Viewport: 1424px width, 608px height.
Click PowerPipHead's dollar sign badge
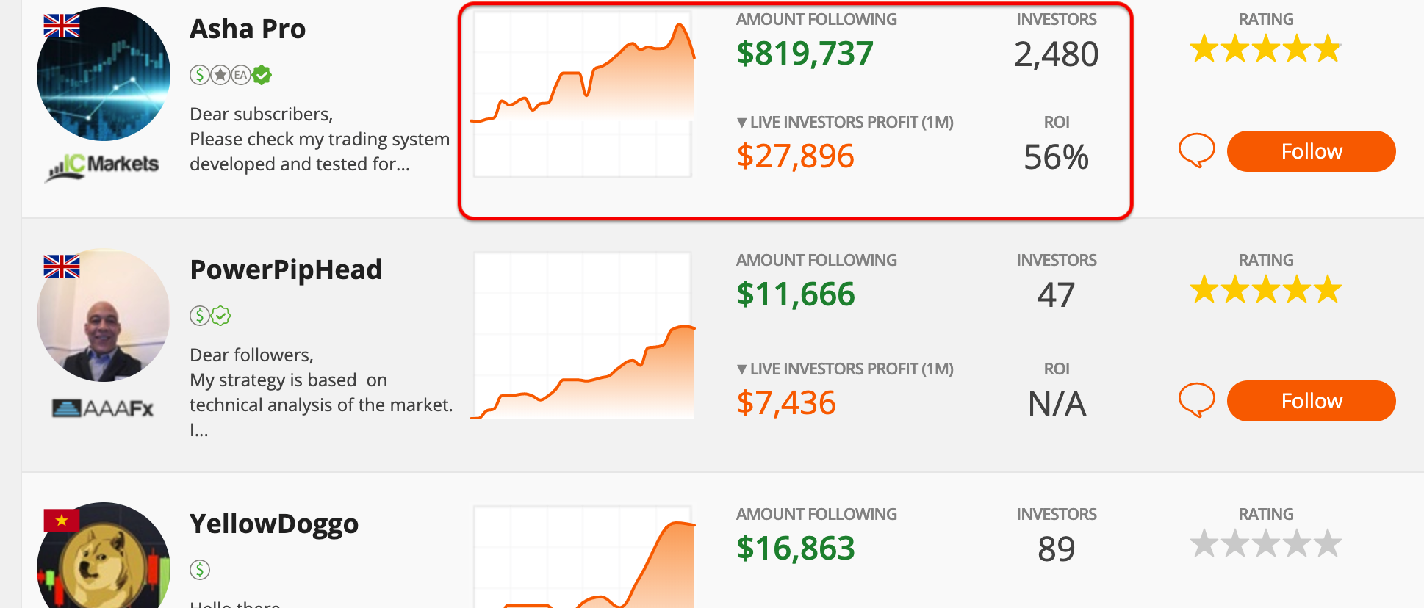tap(200, 316)
